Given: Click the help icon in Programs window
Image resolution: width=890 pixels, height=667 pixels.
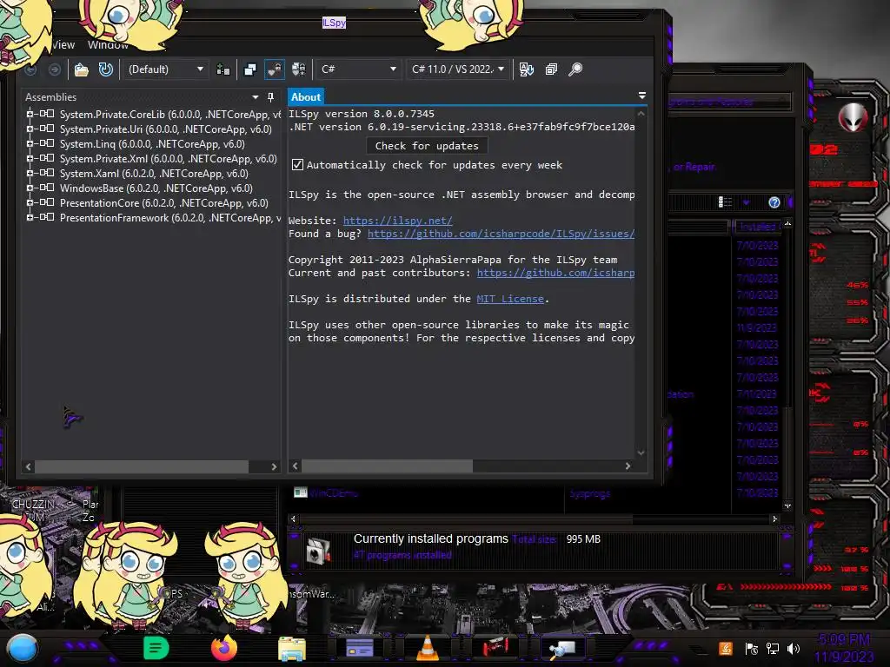Looking at the screenshot, I should (x=774, y=202).
